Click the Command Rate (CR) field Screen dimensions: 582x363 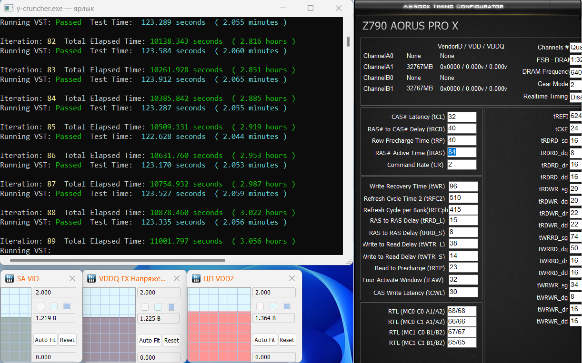click(462, 165)
